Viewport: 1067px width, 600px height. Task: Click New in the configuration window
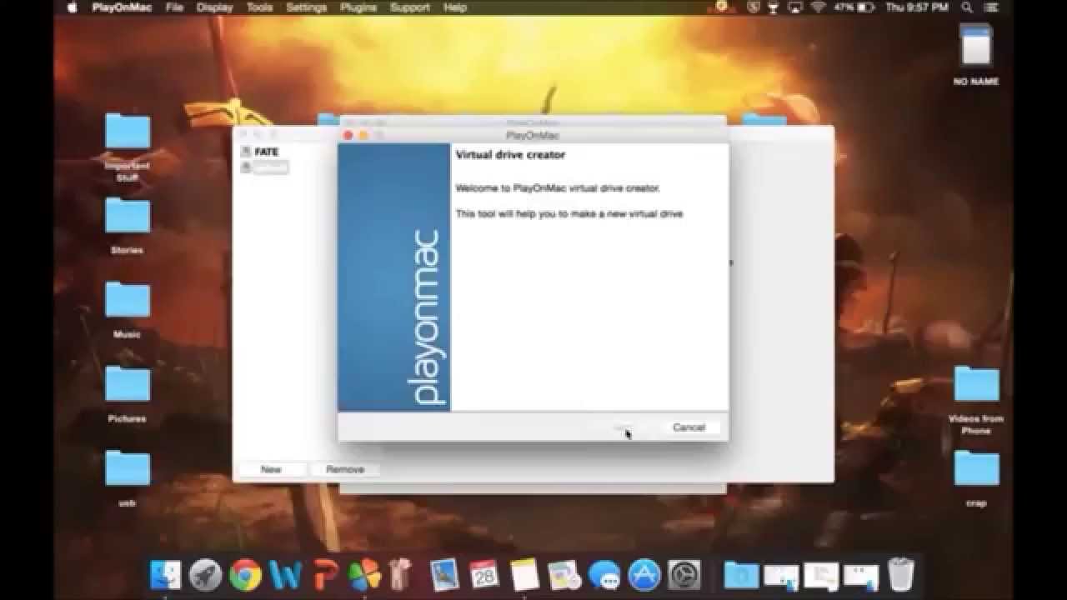click(x=271, y=469)
